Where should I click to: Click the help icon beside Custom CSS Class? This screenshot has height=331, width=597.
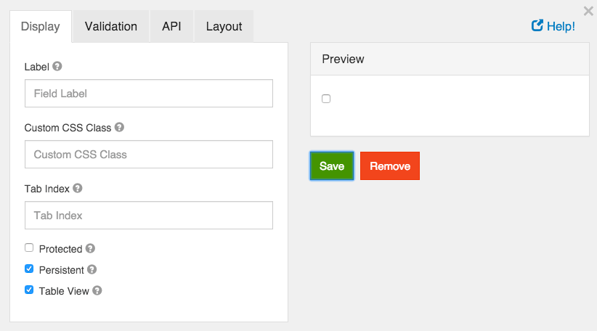(119, 127)
